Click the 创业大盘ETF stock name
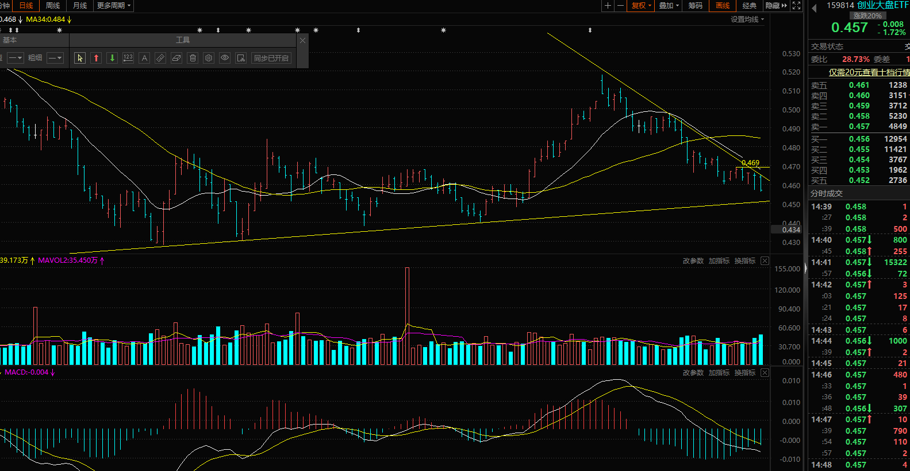910x471 pixels. pos(883,5)
